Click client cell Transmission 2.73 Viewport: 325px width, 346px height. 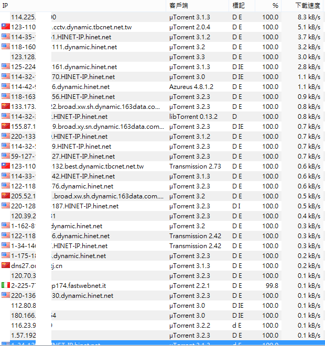coord(195,166)
